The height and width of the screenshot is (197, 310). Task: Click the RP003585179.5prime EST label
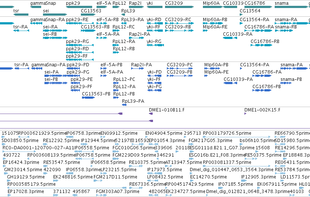coord(31,184)
